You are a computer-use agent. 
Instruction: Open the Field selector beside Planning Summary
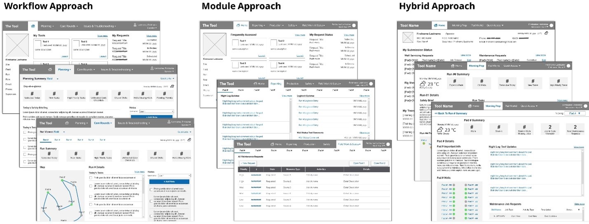tap(52, 78)
